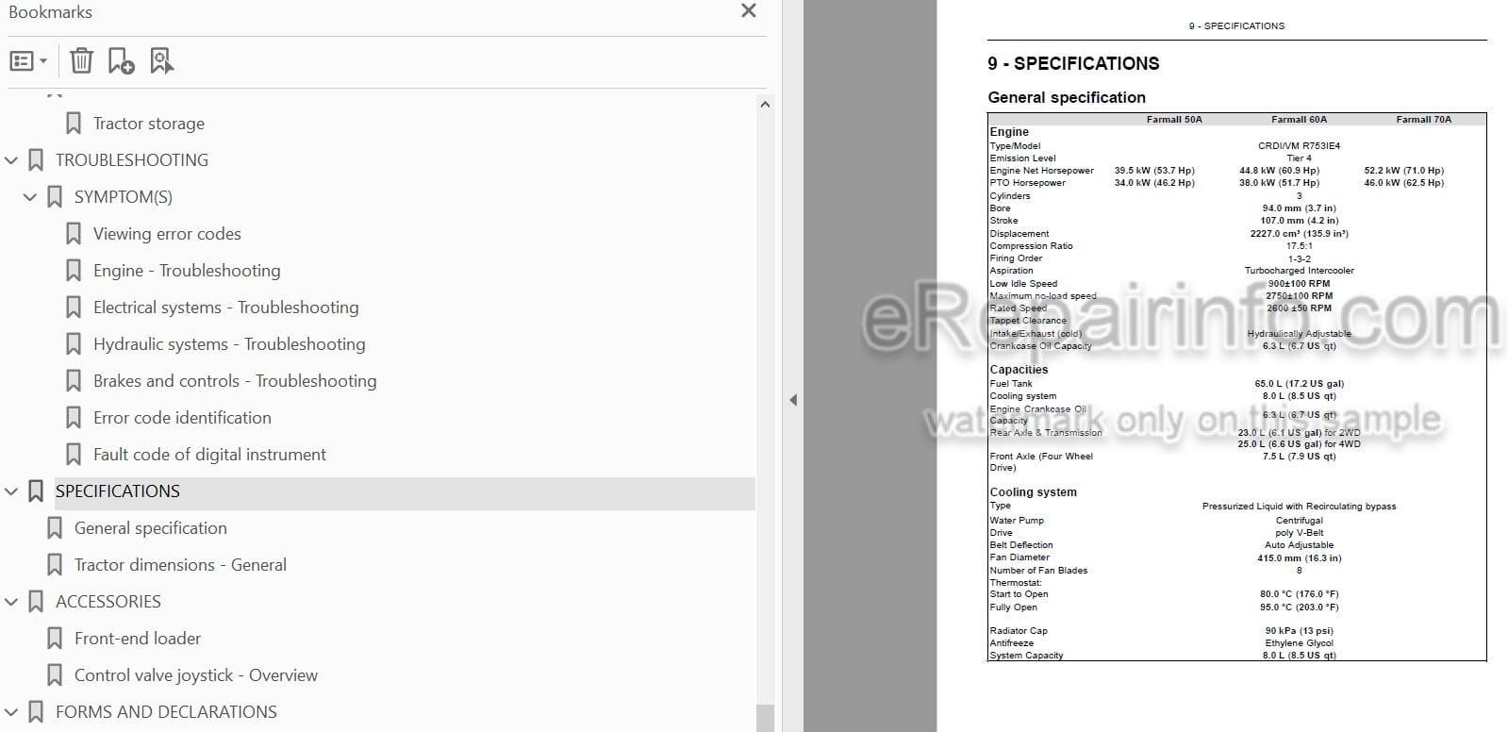This screenshot has height=732, width=1508.
Task: Click bookmark icon beside Engine - Troubleshooting
Action: pyautogui.click(x=74, y=271)
